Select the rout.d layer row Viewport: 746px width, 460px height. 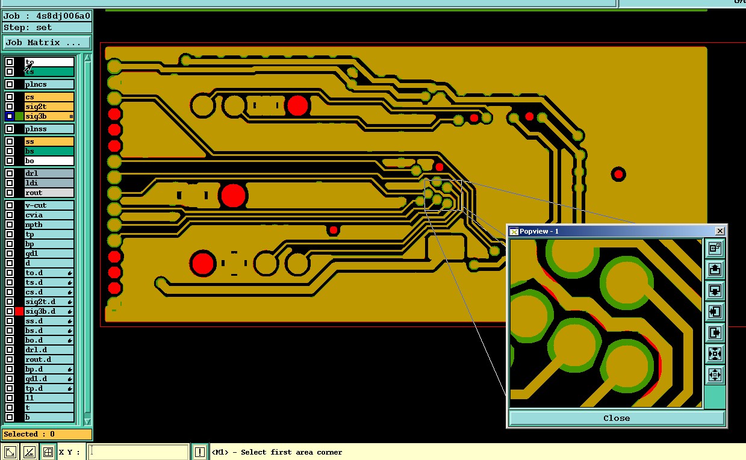tap(49, 359)
